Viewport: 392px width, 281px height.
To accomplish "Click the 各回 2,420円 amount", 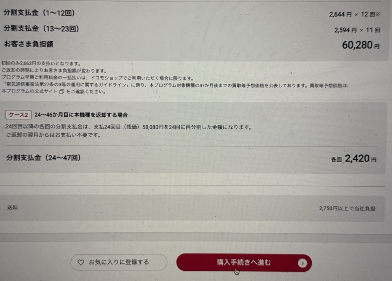I will 353,158.
